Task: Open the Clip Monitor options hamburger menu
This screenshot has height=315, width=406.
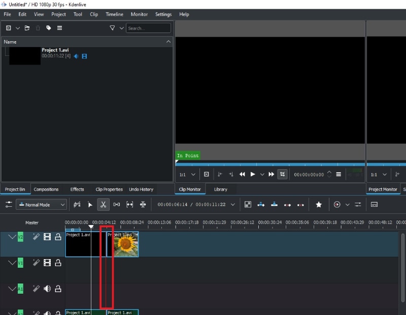Action: (x=339, y=174)
